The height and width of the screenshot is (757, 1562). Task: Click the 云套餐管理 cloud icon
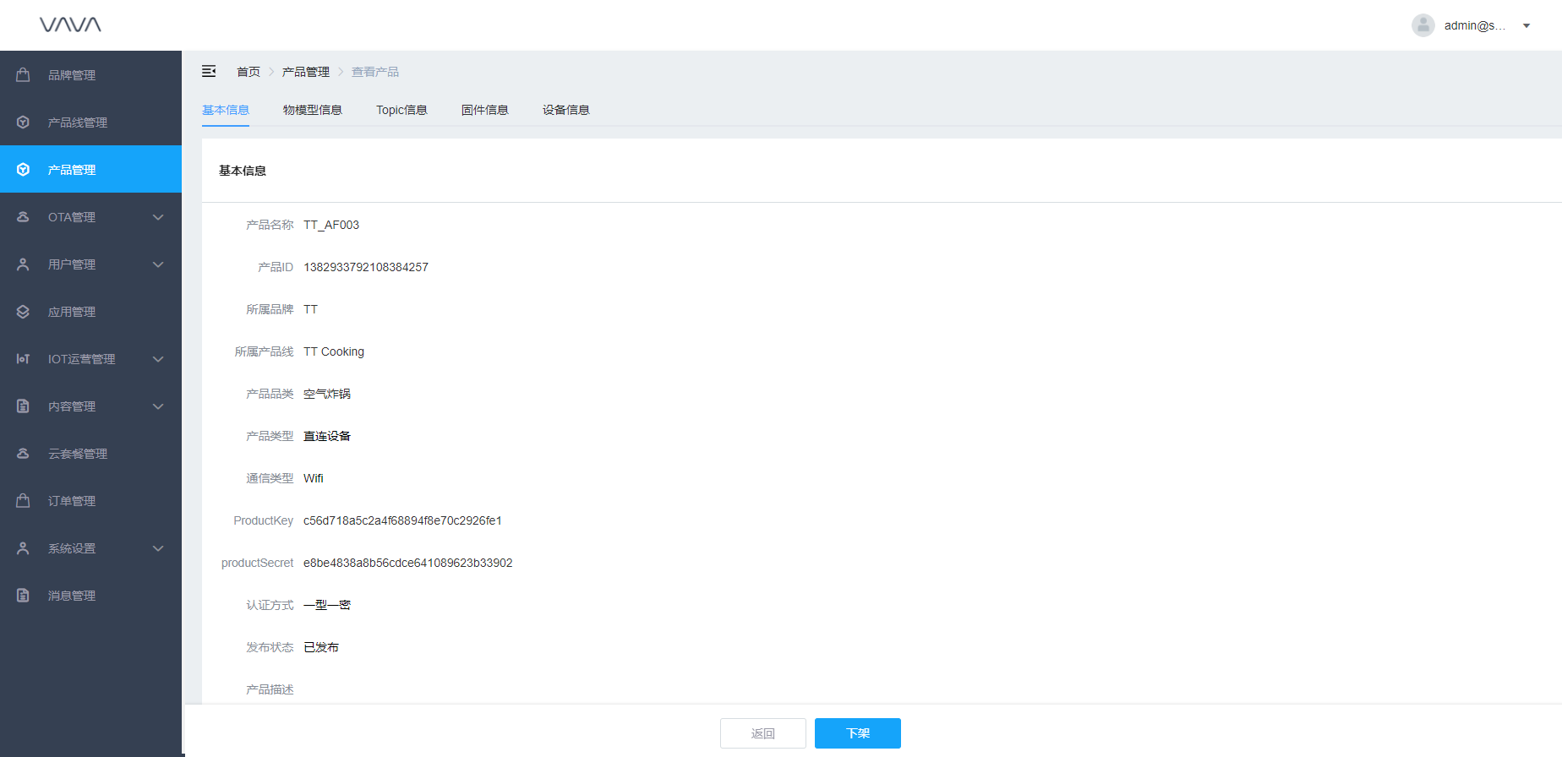[x=23, y=453]
